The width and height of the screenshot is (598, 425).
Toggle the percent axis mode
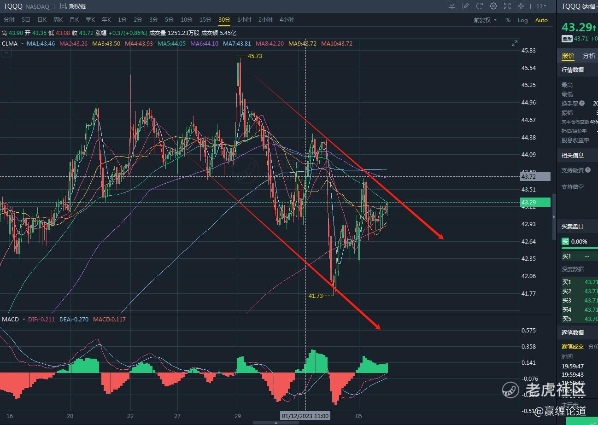pos(508,20)
